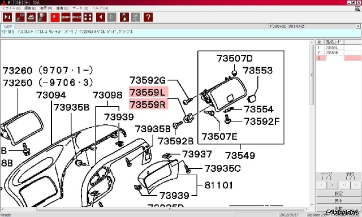Click the grayed right triangle forward icon

pyautogui.click(x=112, y=18)
